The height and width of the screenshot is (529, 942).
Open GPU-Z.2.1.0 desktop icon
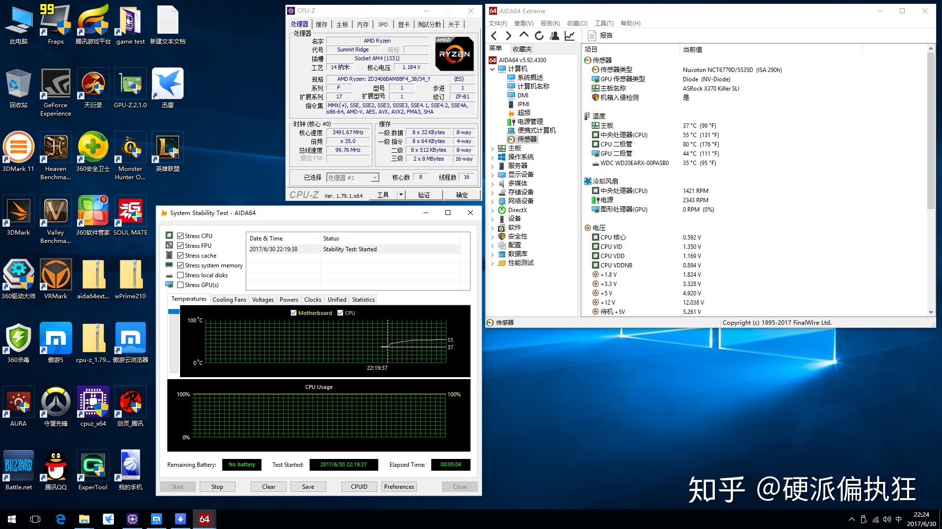tap(130, 88)
